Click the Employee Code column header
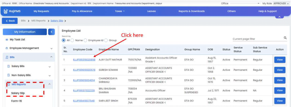 (83, 50)
